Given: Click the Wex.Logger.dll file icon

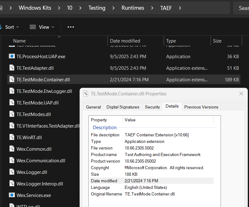Looking at the screenshot, I should [x=12, y=172].
